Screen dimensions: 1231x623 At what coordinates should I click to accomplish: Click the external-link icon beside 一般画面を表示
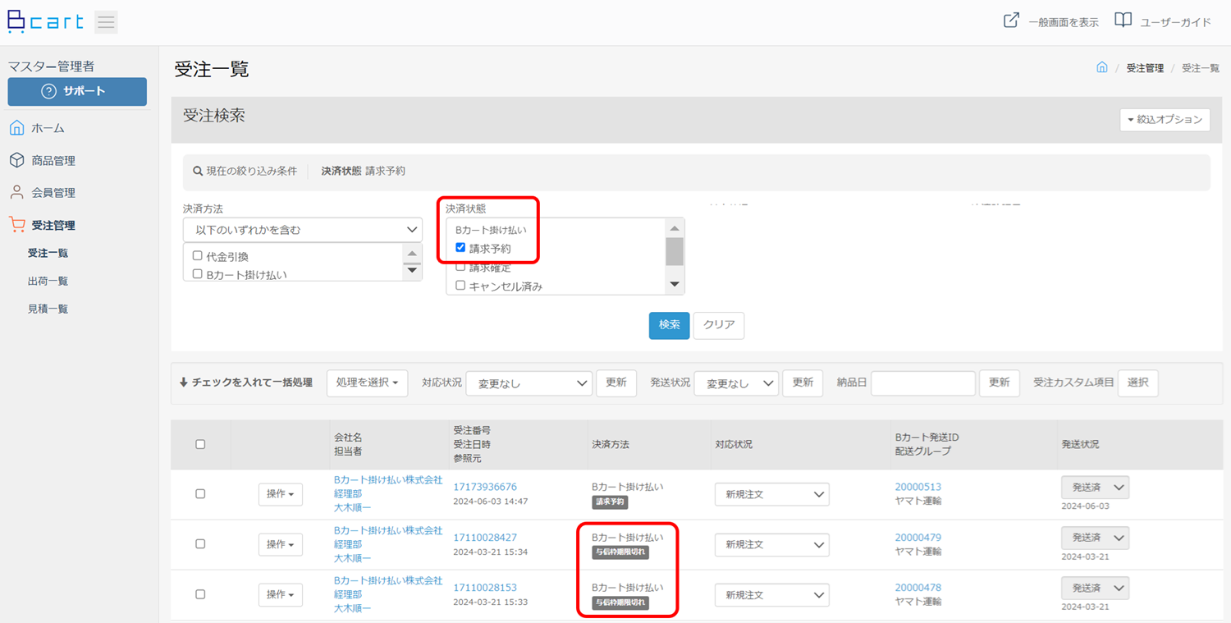click(x=1011, y=21)
